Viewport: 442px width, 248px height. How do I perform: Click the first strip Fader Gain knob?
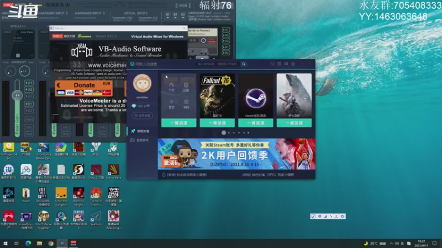17,95
